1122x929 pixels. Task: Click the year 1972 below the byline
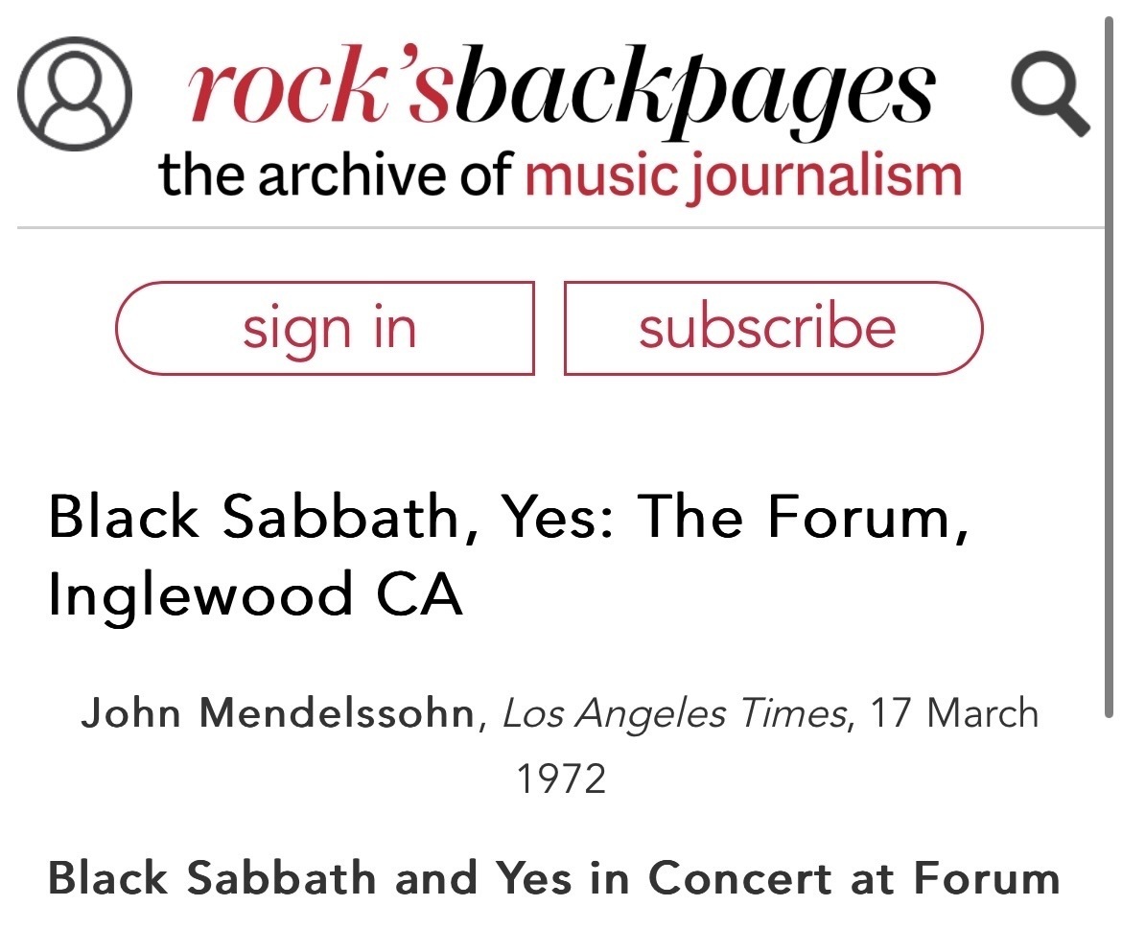click(x=561, y=778)
